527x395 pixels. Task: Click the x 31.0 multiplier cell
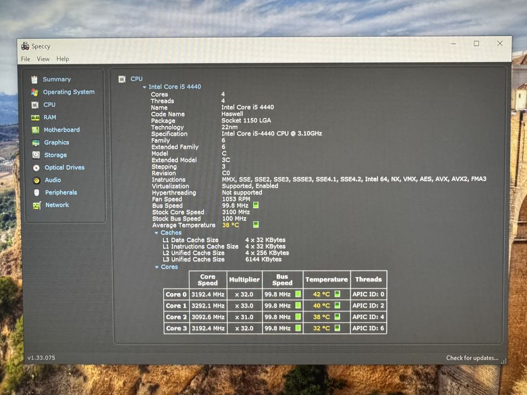pos(245,317)
